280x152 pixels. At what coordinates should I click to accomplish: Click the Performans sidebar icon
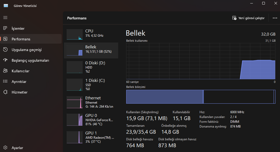click(x=5, y=39)
